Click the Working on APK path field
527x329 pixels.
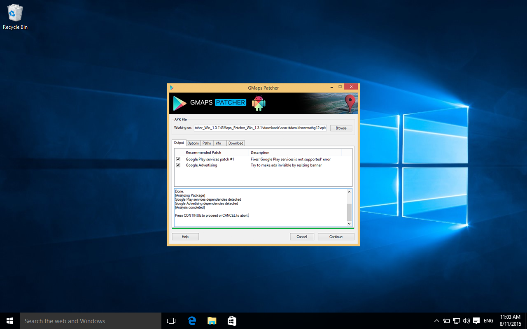[260, 128]
